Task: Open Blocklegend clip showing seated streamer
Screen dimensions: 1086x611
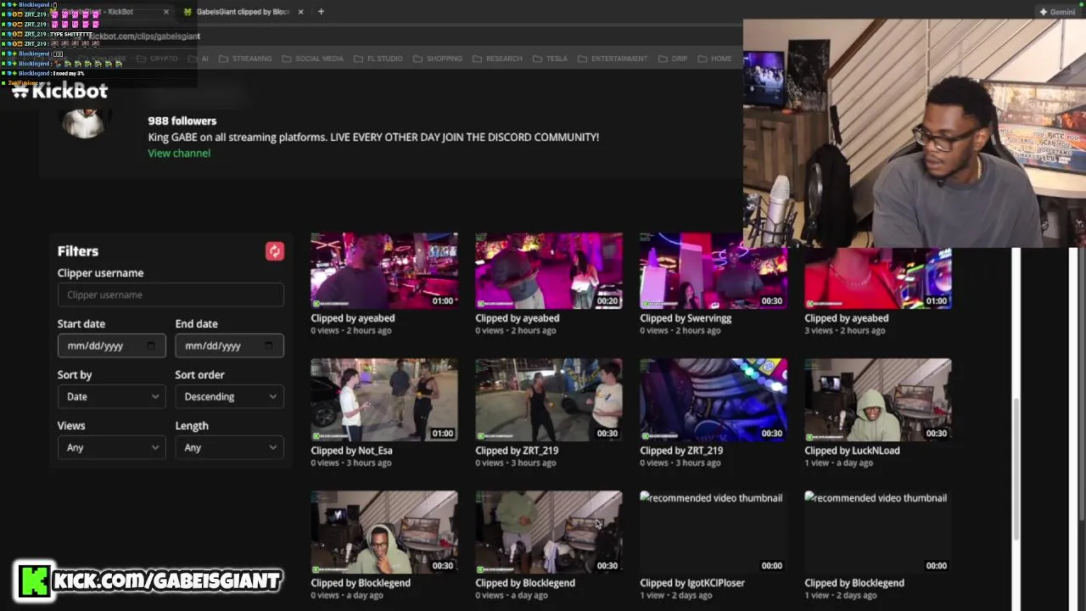Action: [x=384, y=532]
